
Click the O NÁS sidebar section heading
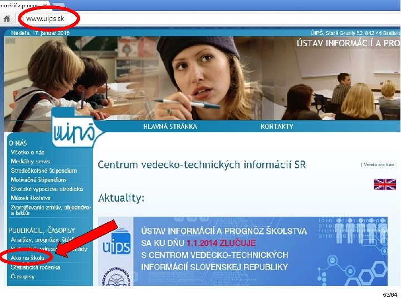18,143
